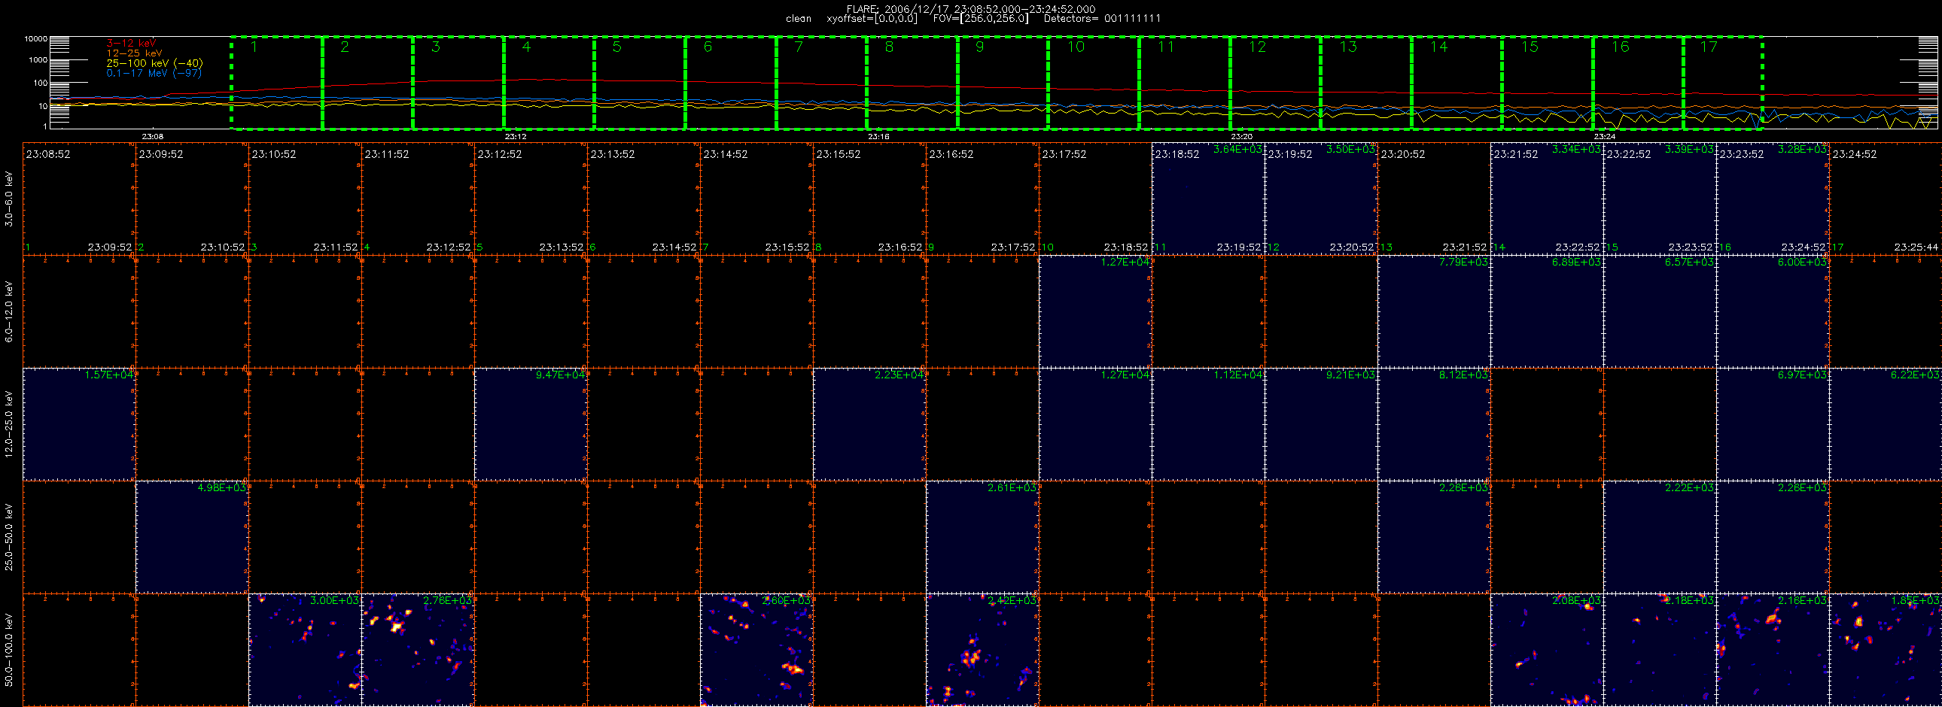Open 50-100 keV image with peak 3.00E+03
The image size is (1942, 707).
pyautogui.click(x=306, y=650)
